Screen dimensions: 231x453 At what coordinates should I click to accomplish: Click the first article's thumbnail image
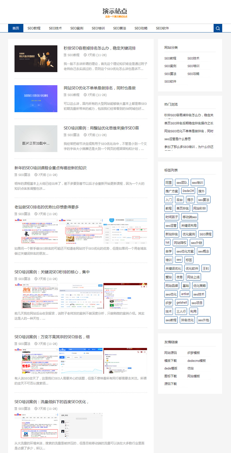(36, 59)
